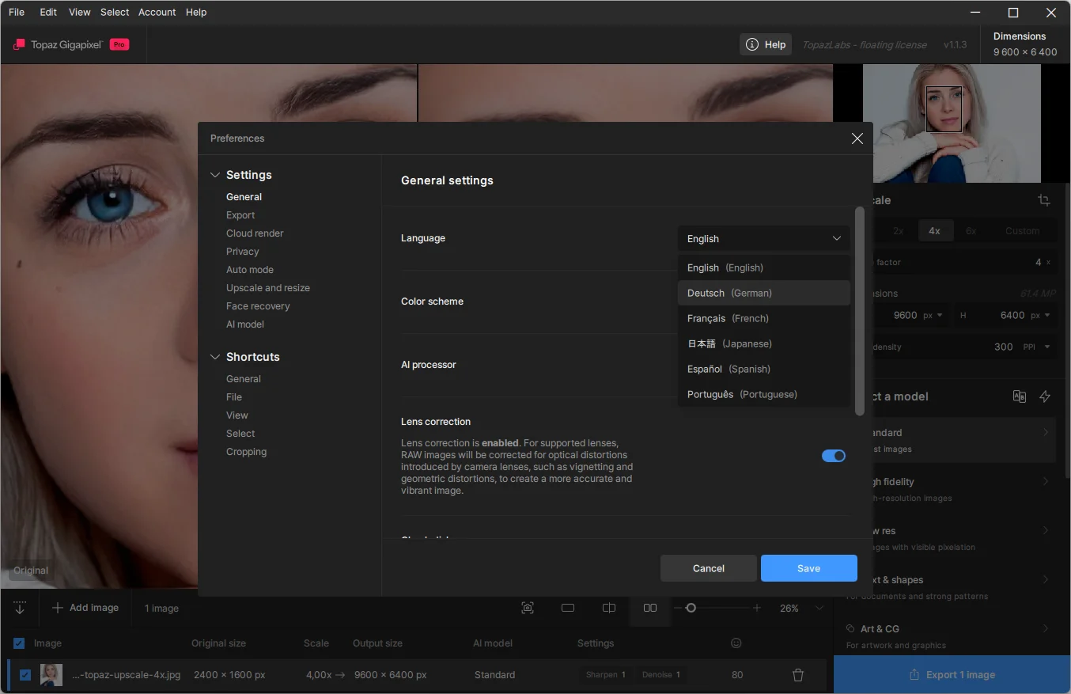Open the Account menu
Screen dimensions: 1071x694
157,12
